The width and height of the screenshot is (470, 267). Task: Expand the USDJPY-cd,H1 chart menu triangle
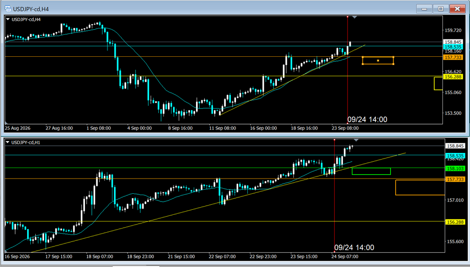pos(7,142)
